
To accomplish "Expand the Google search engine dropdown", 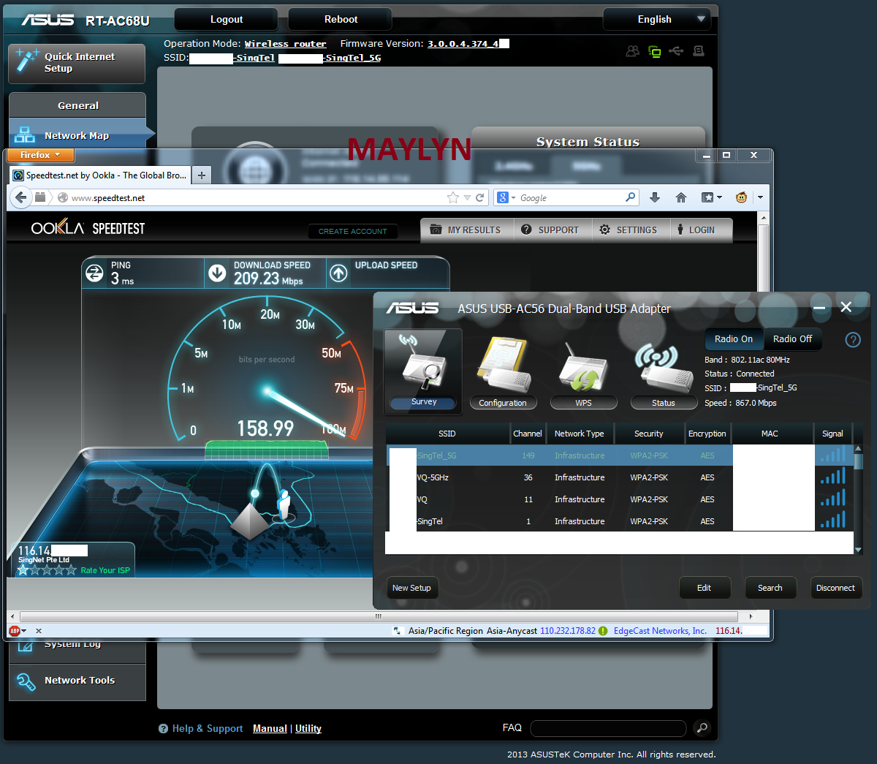I will (x=506, y=197).
